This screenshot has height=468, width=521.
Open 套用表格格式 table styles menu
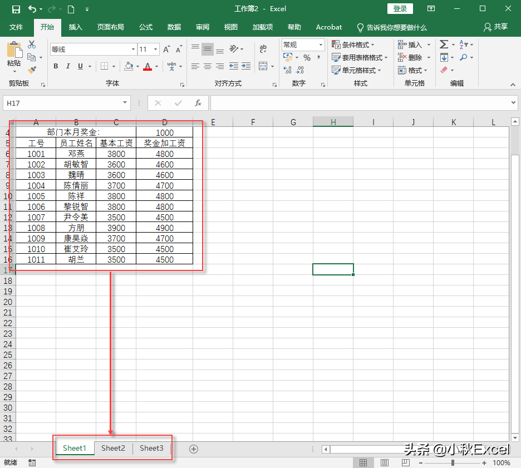pos(360,57)
